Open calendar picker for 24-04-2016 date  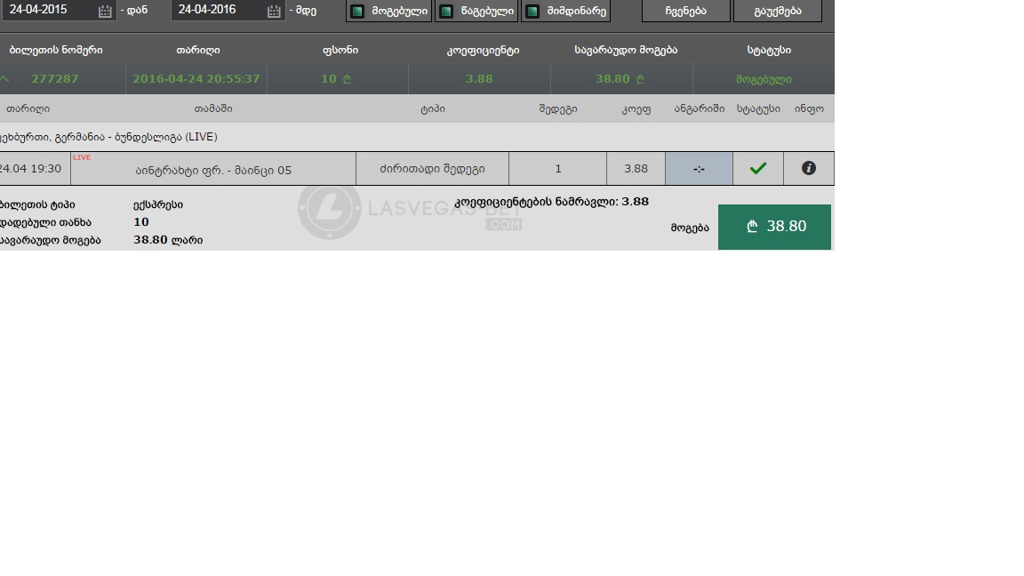274,11
